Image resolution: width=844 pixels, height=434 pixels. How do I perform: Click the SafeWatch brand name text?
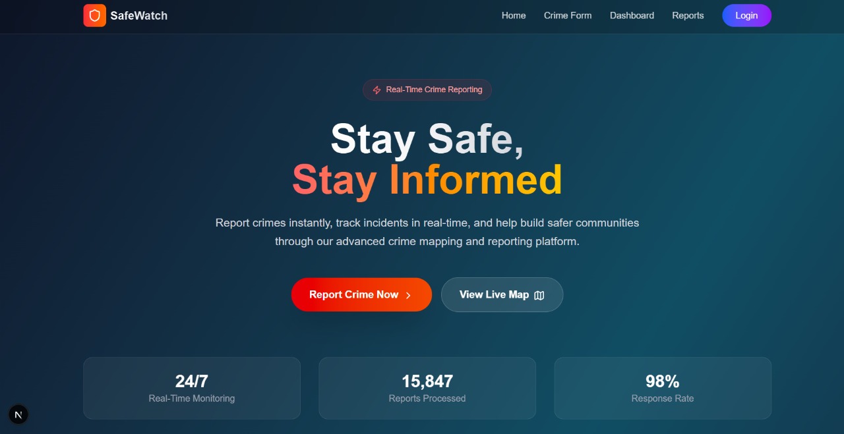[x=139, y=16]
